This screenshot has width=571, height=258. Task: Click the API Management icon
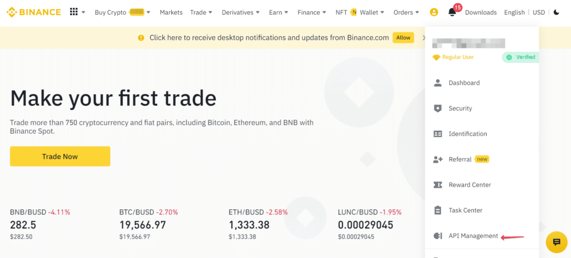437,236
